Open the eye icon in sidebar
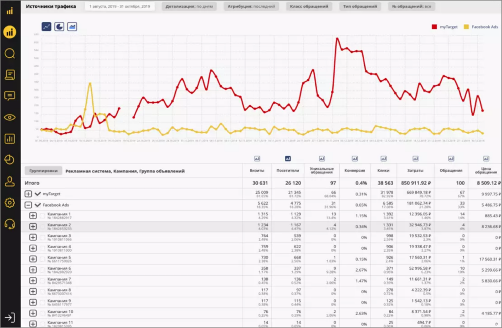This screenshot has height=328, width=502. (x=9, y=117)
